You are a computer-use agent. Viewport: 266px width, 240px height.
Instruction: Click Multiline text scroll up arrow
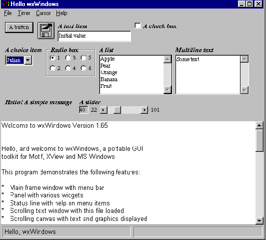point(244,59)
